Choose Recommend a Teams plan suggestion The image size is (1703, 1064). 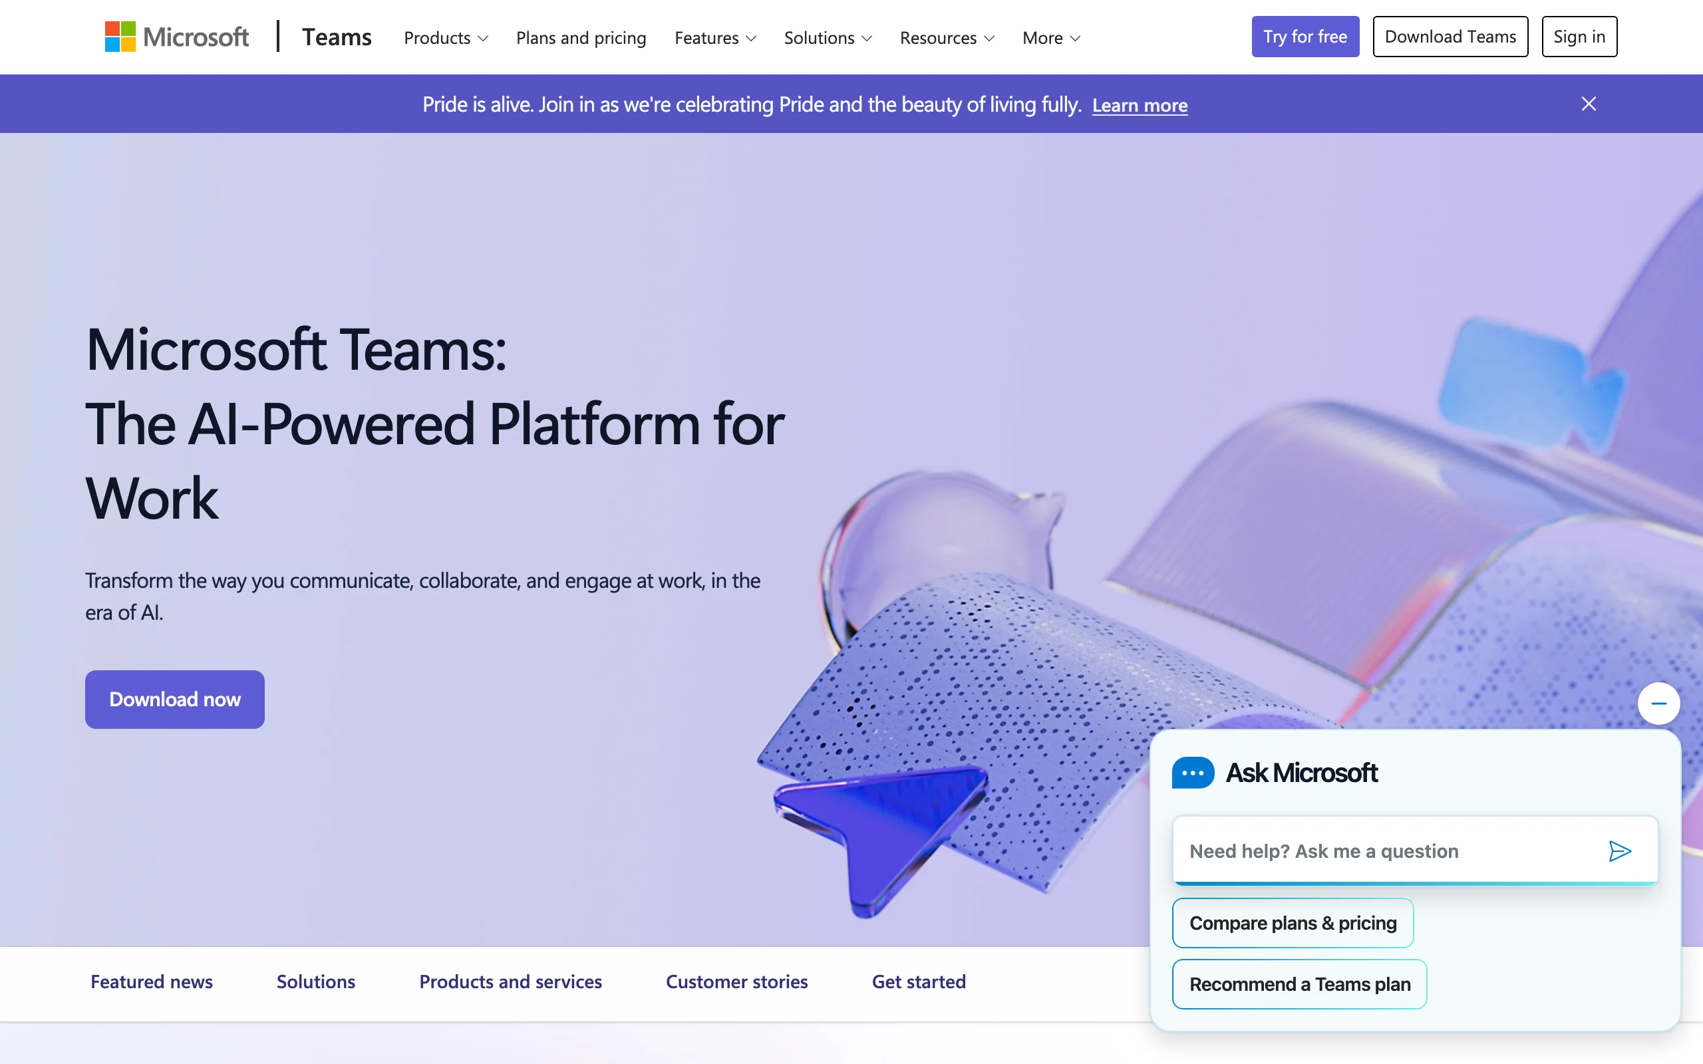[1299, 984]
